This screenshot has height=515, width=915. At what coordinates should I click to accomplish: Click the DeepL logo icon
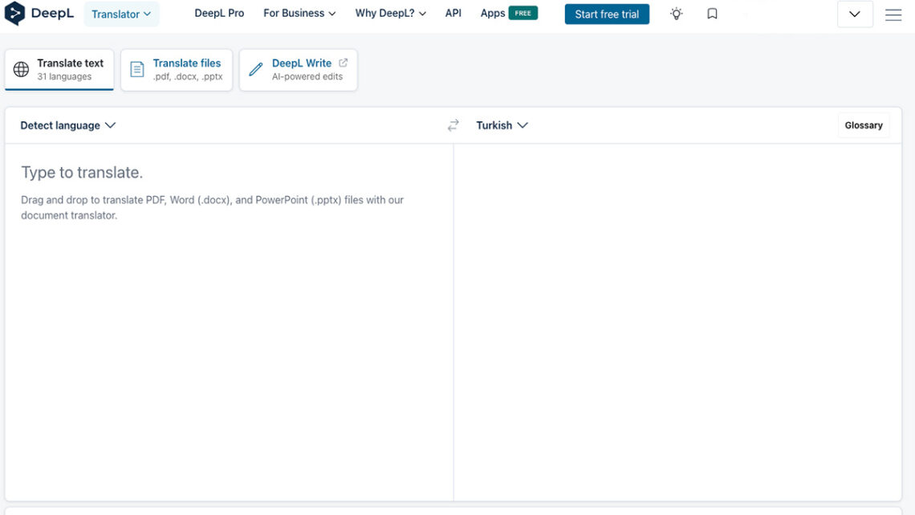point(14,13)
